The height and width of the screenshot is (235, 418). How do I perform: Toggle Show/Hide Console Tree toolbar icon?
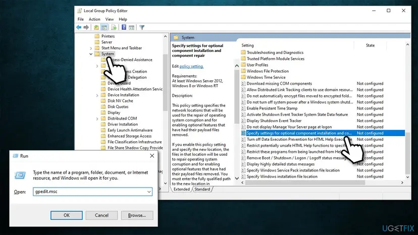click(104, 27)
